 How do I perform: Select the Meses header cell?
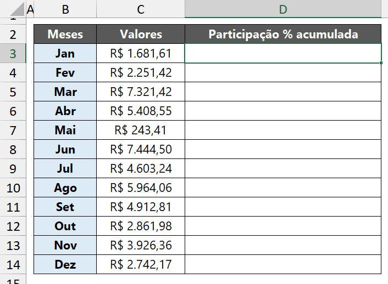65,35
